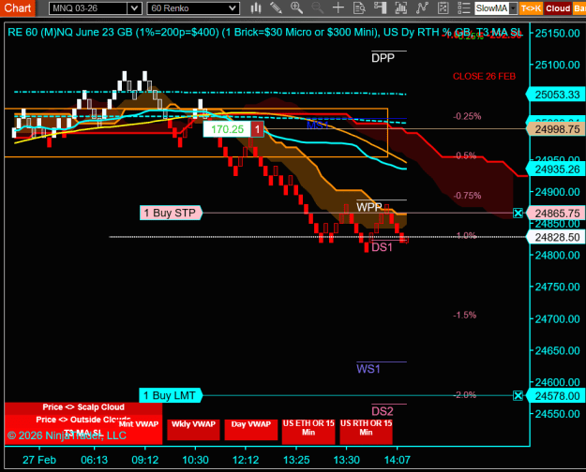
Task: Open the bar type icon in toolbar
Action: click(256, 7)
